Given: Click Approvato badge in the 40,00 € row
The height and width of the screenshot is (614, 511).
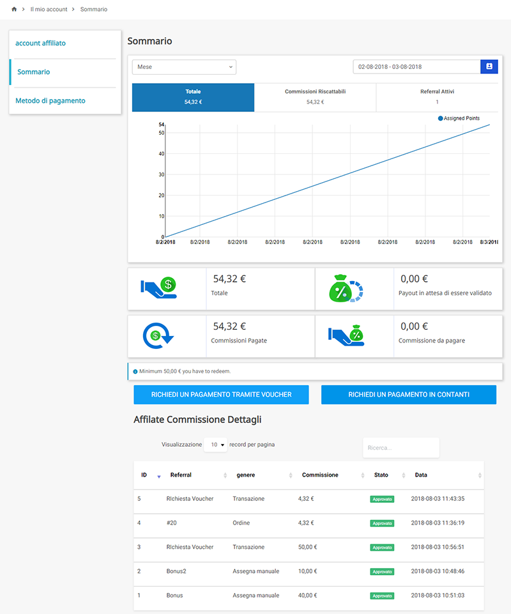Looking at the screenshot, I should coord(382,596).
